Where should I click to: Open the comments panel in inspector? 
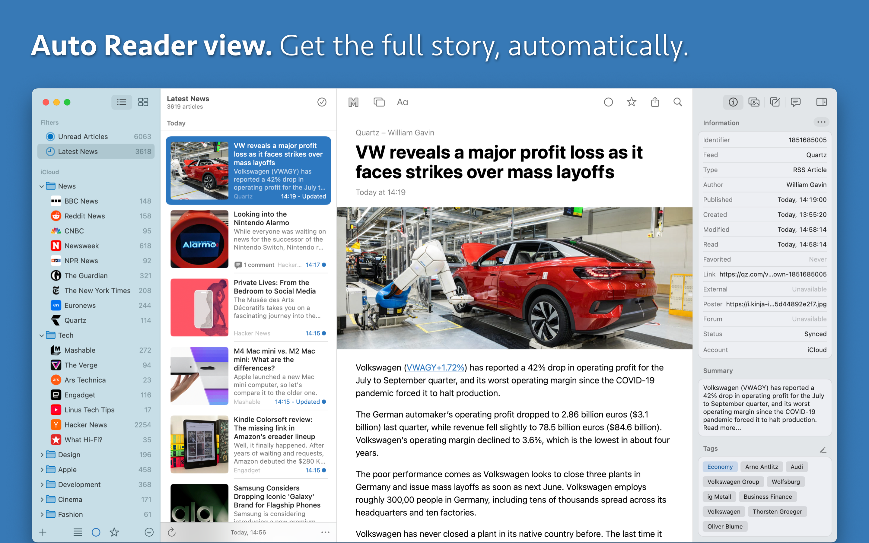[795, 102]
